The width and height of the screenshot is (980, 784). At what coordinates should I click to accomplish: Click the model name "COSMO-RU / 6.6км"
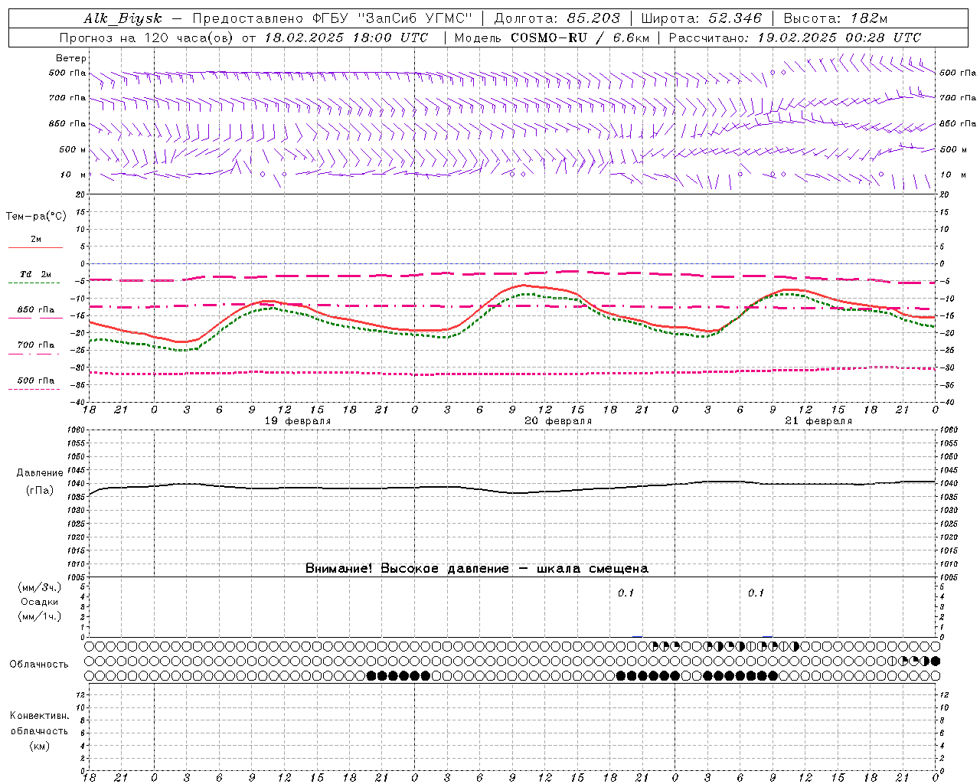pyautogui.click(x=580, y=38)
